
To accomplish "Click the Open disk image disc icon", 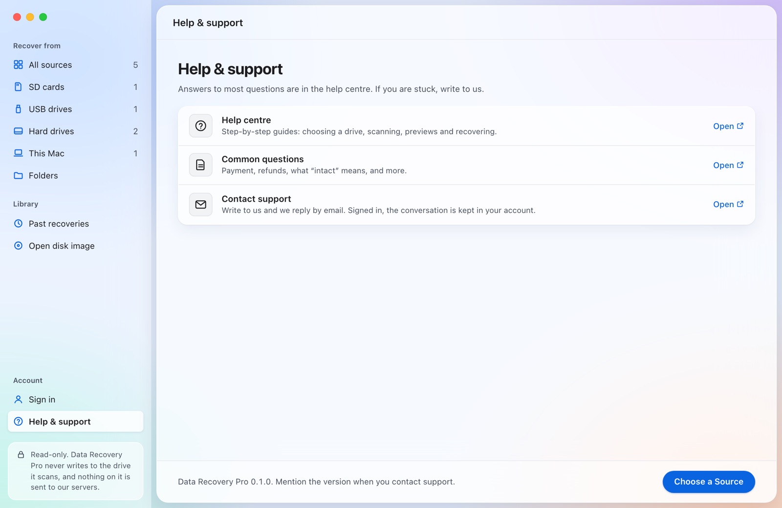I will pyautogui.click(x=18, y=246).
